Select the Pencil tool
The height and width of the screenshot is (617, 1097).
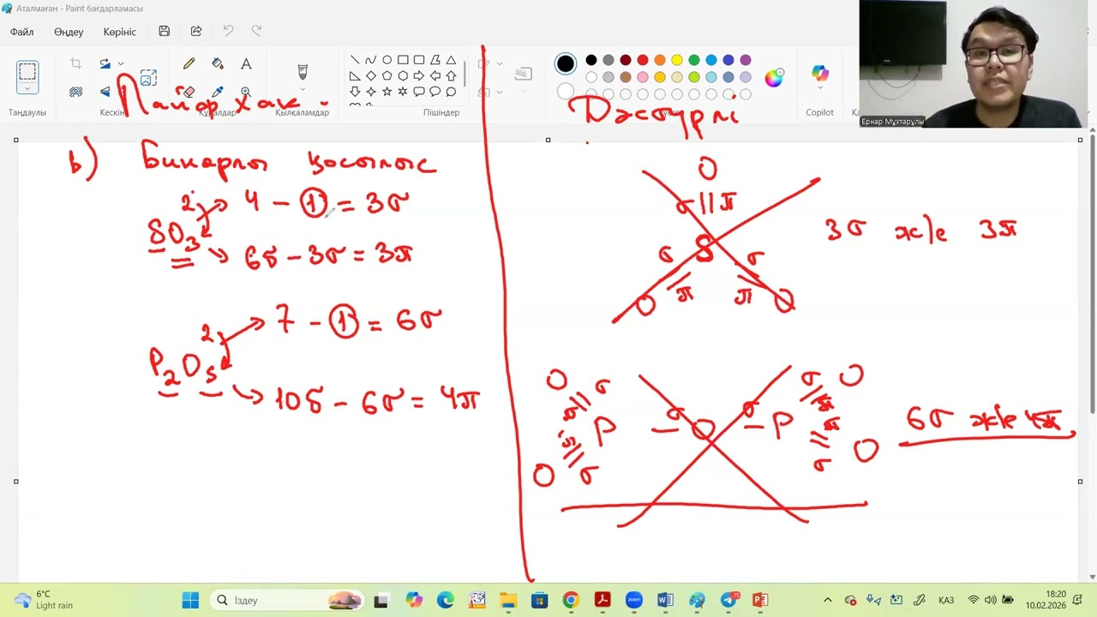[189, 64]
